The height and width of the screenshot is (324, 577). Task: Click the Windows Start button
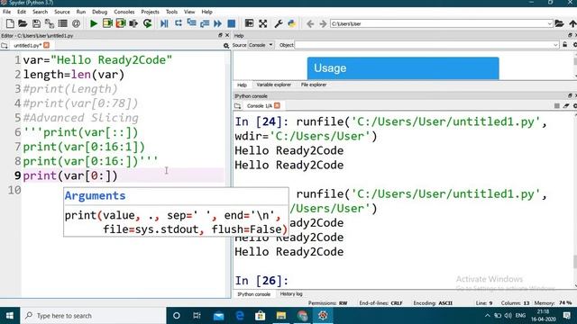(x=10, y=316)
